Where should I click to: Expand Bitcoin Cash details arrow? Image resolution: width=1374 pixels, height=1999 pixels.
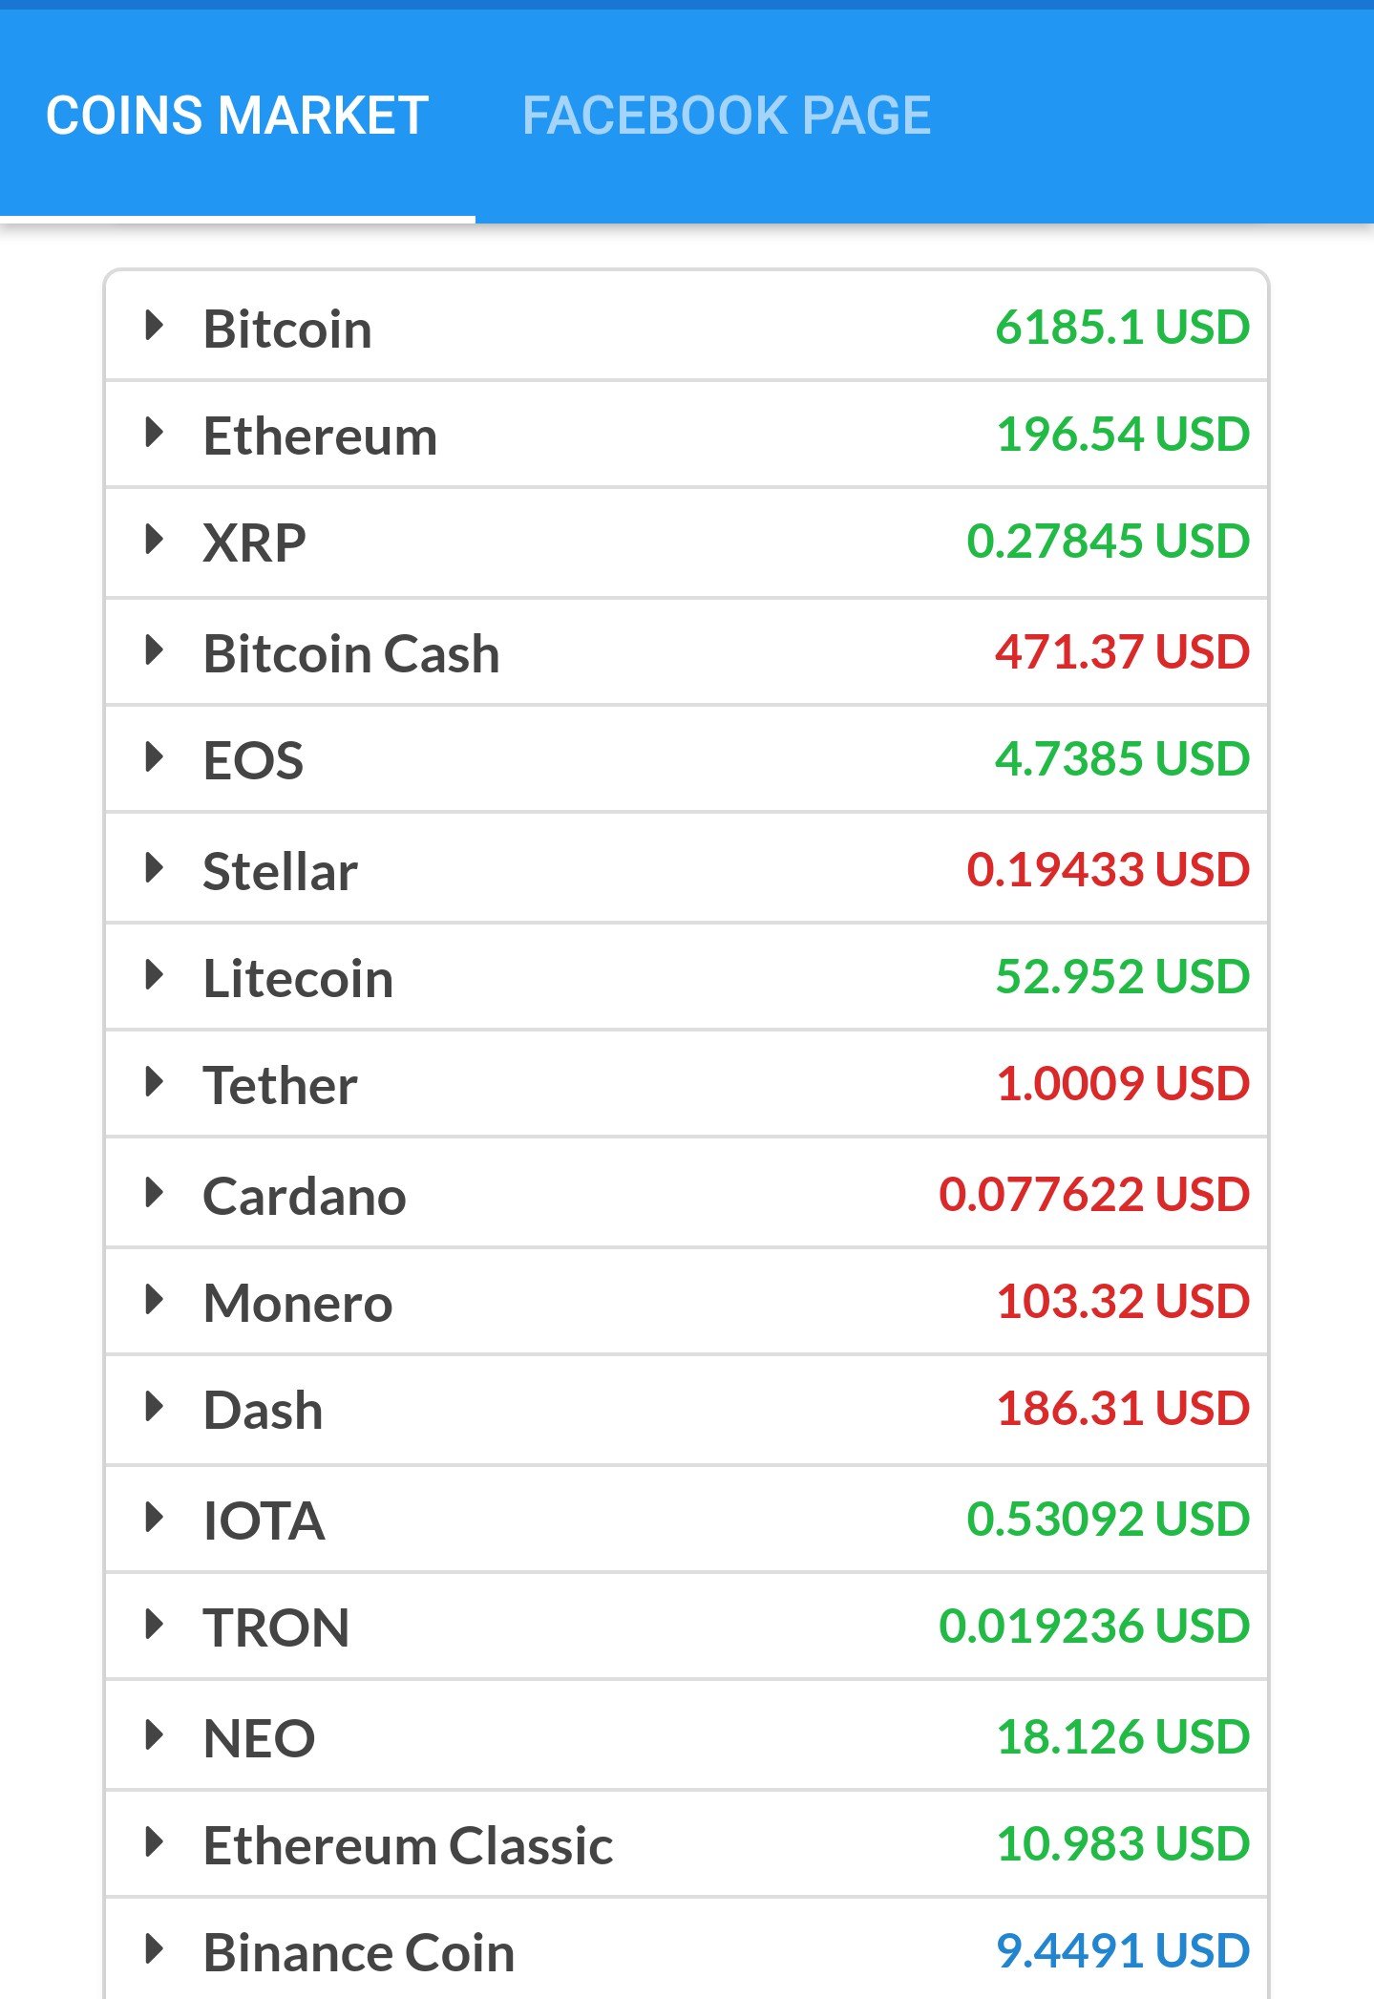[x=154, y=650]
